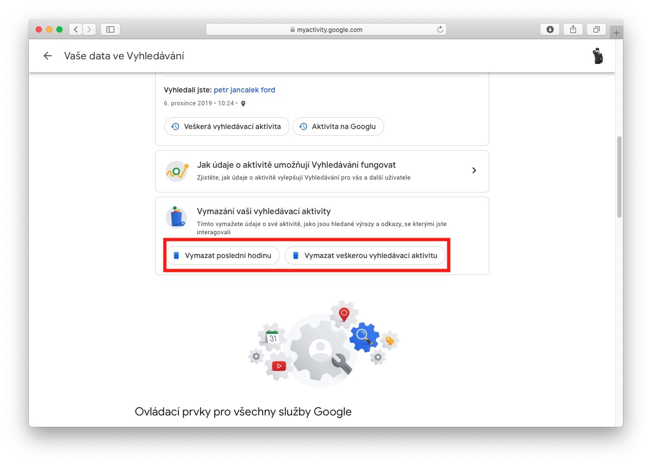Image resolution: width=652 pixels, height=465 pixels.
Task: Open a new tab with plus button
Action: click(616, 33)
